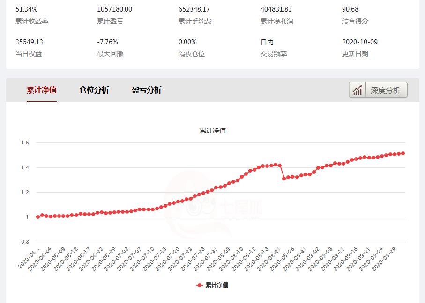The height and width of the screenshot is (303, 425).
Task: Select the -7.76% max drawdown value
Action: [x=107, y=42]
